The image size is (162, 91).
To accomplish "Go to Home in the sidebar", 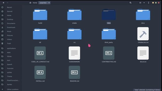I will pyautogui.click(x=9, y=15).
